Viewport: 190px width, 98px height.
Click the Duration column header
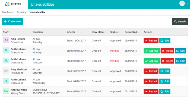[38, 32]
